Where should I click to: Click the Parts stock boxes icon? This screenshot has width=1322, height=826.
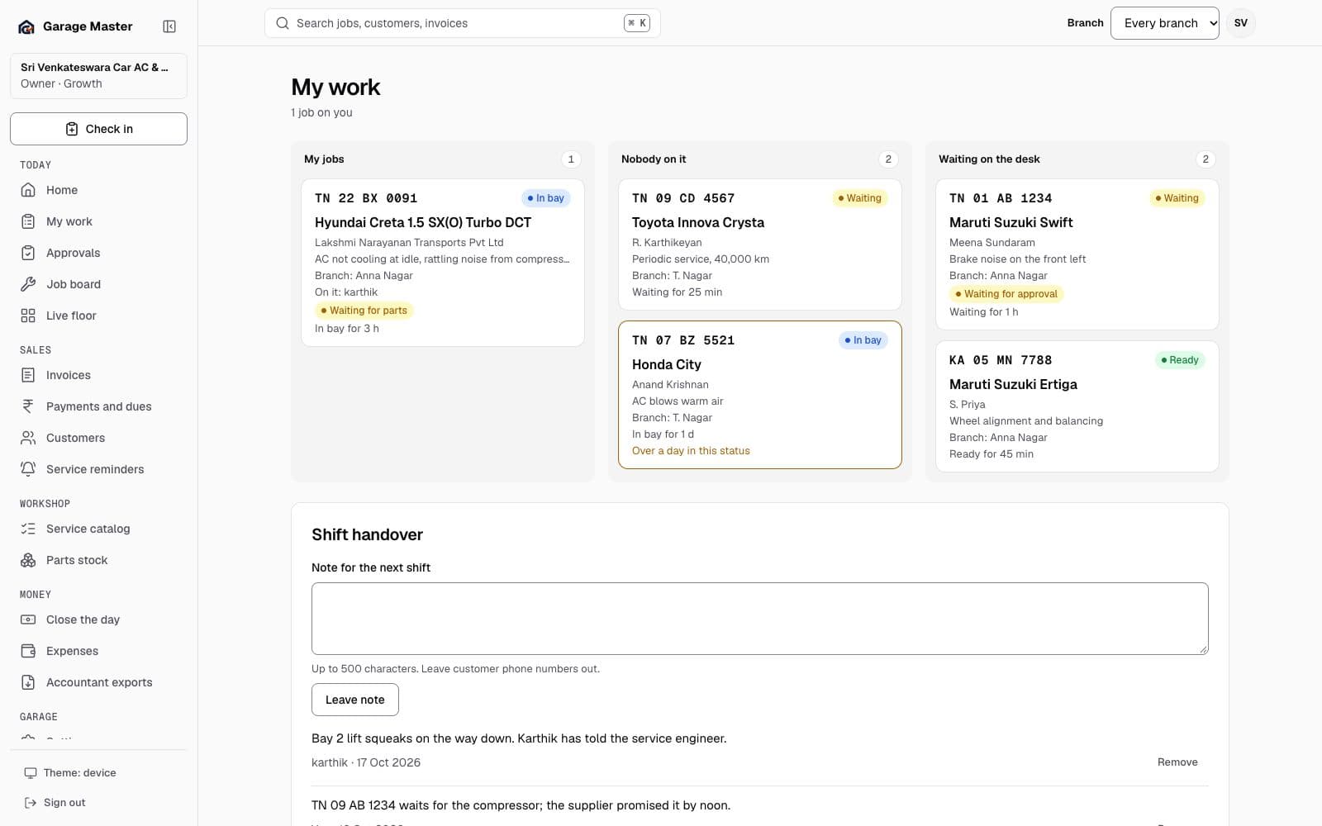coord(28,560)
